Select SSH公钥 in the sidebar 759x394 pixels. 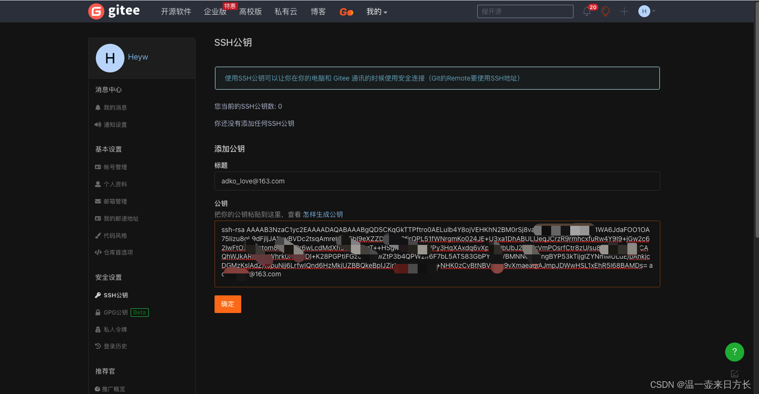pyautogui.click(x=115, y=295)
